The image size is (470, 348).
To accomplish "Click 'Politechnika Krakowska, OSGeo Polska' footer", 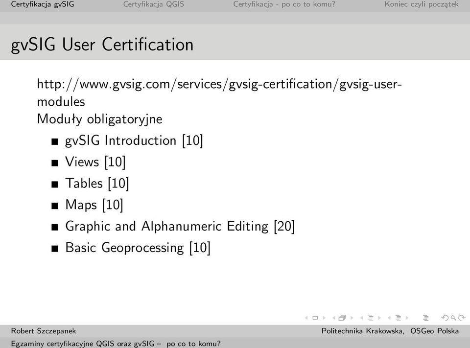I will [390, 331].
